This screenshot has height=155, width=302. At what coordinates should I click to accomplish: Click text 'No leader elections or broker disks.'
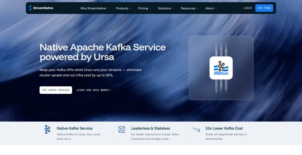(155, 134)
